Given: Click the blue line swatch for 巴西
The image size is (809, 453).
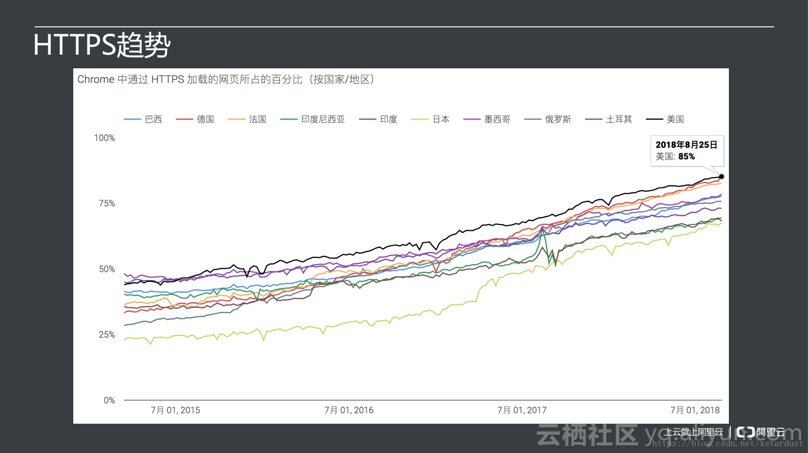Looking at the screenshot, I should click(x=132, y=119).
